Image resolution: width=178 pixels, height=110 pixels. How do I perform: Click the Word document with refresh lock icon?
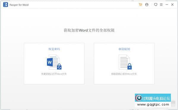(x=54, y=62)
